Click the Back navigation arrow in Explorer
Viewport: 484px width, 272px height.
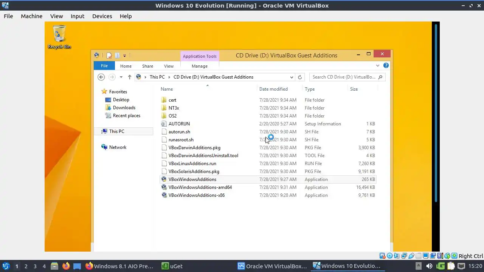tap(101, 77)
